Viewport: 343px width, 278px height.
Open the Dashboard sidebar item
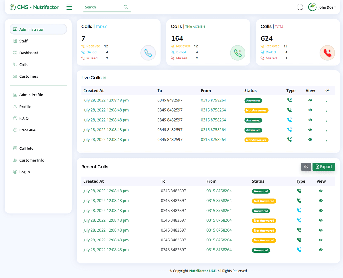pos(29,53)
